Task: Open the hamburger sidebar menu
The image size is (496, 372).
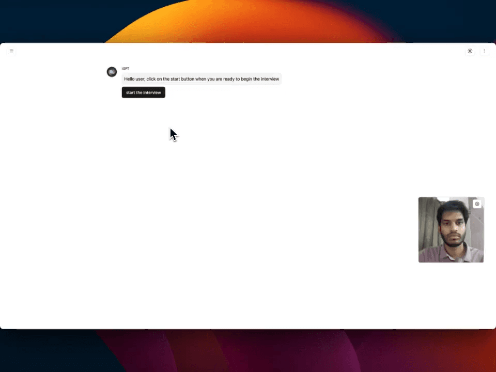Action: point(11,51)
